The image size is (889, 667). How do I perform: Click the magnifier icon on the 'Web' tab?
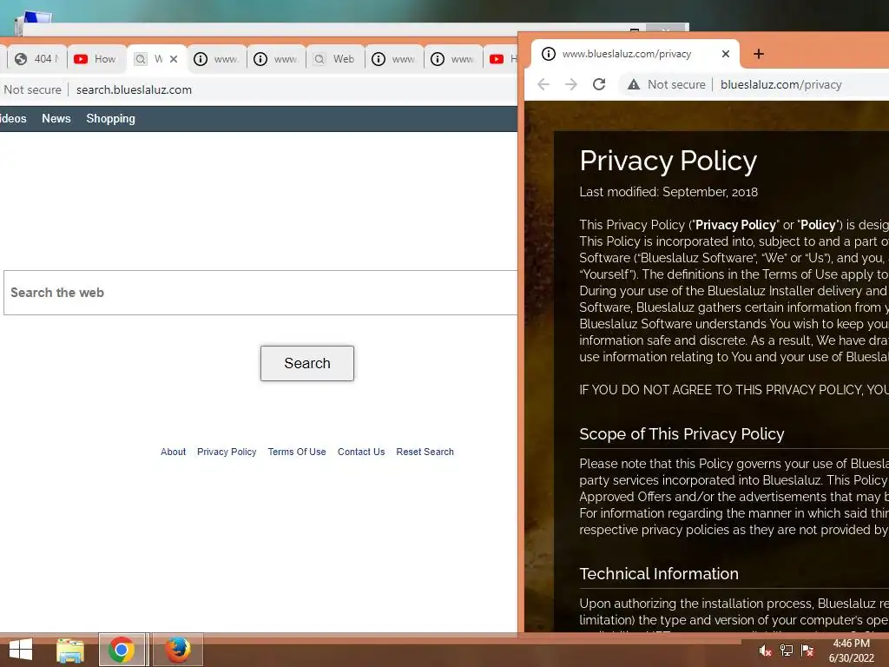(x=319, y=59)
